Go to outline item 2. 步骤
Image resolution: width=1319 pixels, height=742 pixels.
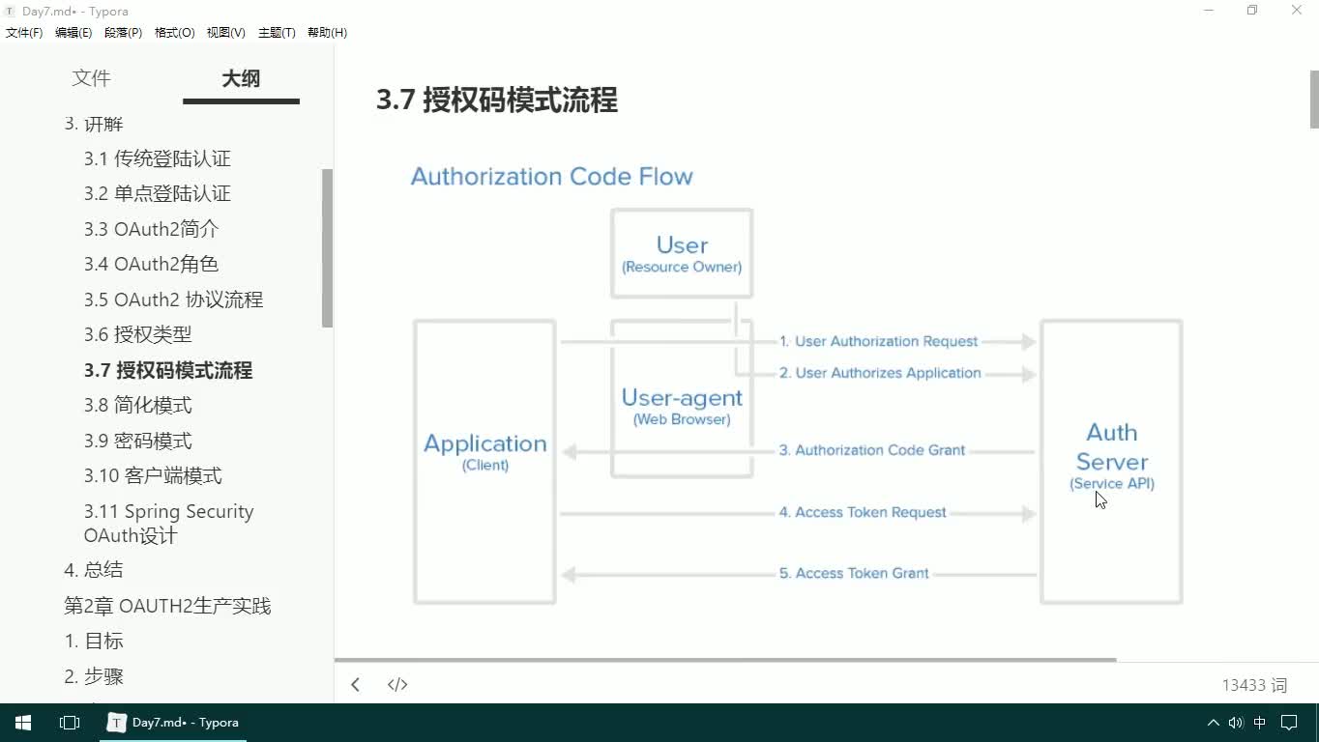click(x=94, y=676)
